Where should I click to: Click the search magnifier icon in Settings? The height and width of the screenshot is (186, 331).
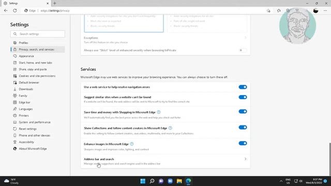pyautogui.click(x=15, y=34)
